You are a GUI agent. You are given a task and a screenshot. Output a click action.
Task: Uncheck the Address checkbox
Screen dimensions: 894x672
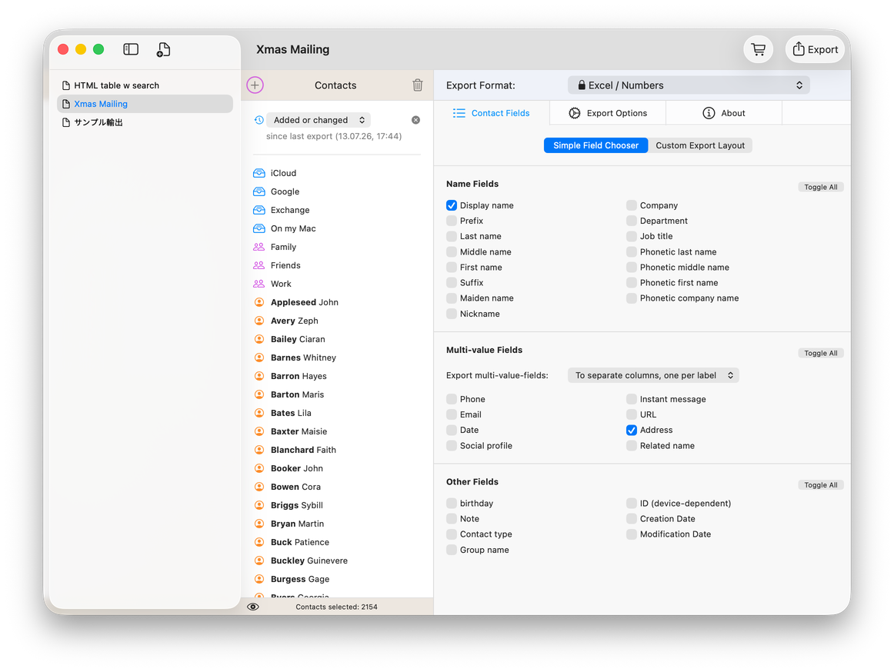pos(631,430)
